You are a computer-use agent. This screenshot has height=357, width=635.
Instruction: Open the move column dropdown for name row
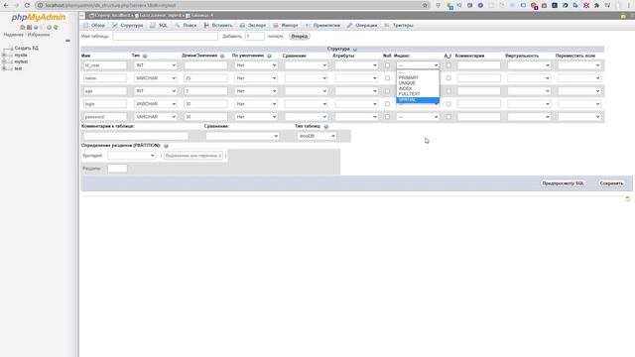[x=579, y=78]
